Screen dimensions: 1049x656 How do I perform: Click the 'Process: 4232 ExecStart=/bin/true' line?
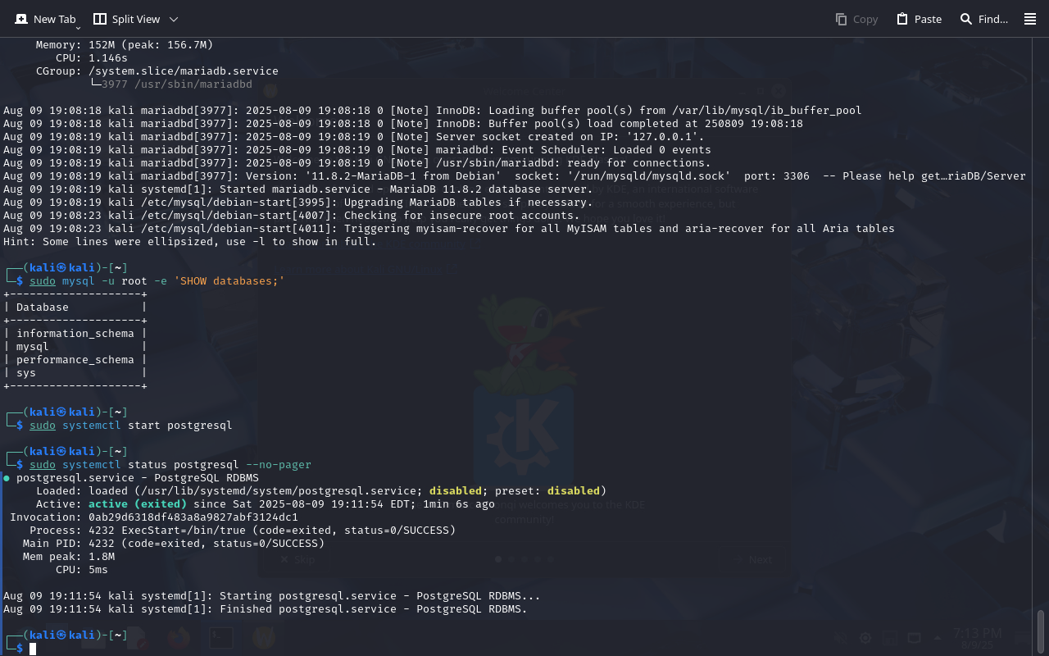pyautogui.click(x=243, y=531)
